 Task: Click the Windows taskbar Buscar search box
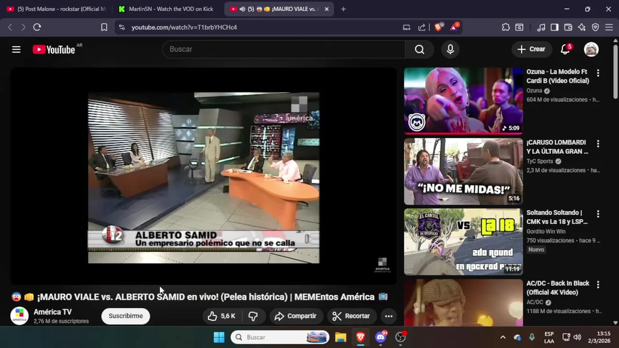[x=280, y=337]
